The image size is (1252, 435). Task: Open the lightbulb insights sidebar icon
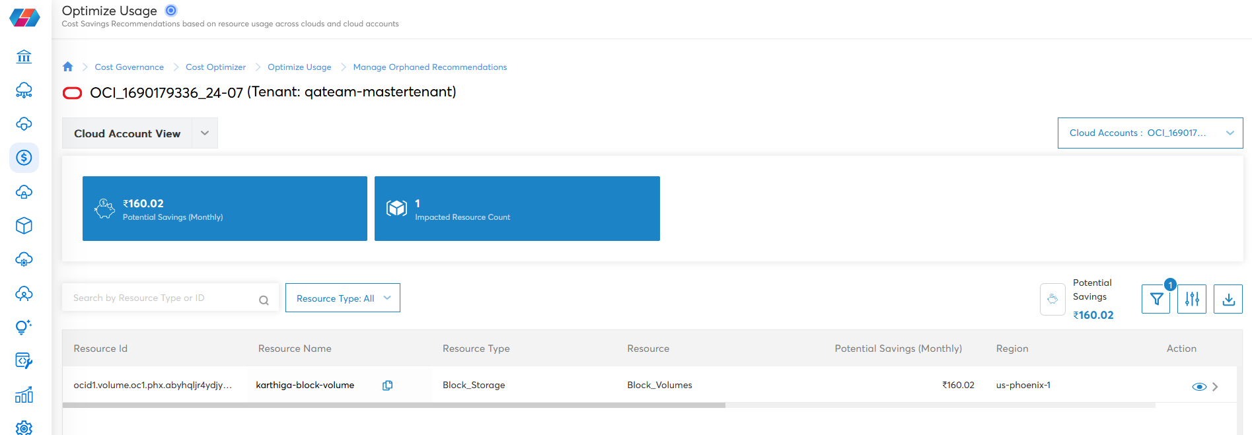(24, 327)
